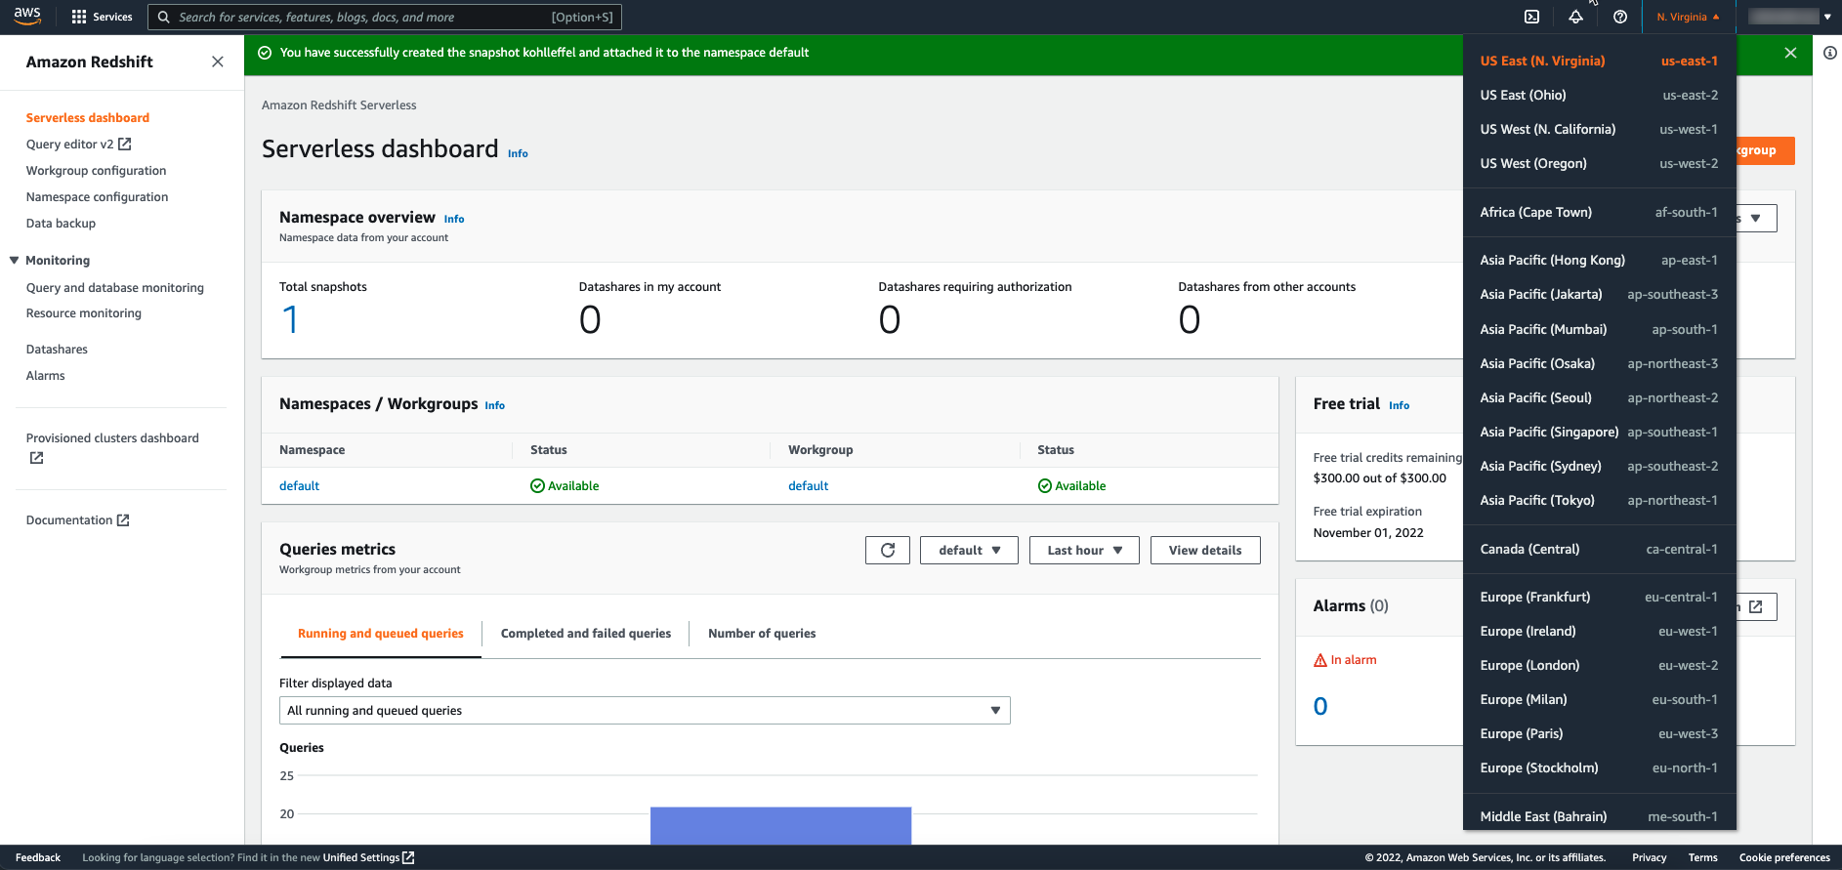1842x870 pixels.
Task: Click the external link icon under Provisioned clusters dashboard
Action: pyautogui.click(x=36, y=458)
